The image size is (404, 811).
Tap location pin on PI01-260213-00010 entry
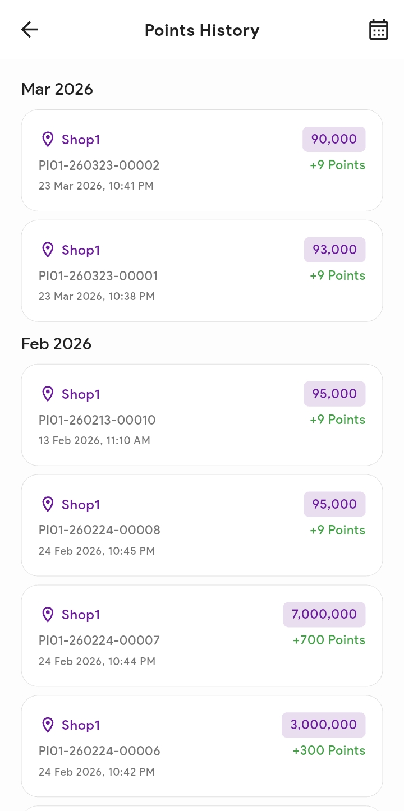coord(48,394)
